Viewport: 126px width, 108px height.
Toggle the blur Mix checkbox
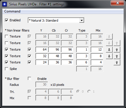(29, 98)
